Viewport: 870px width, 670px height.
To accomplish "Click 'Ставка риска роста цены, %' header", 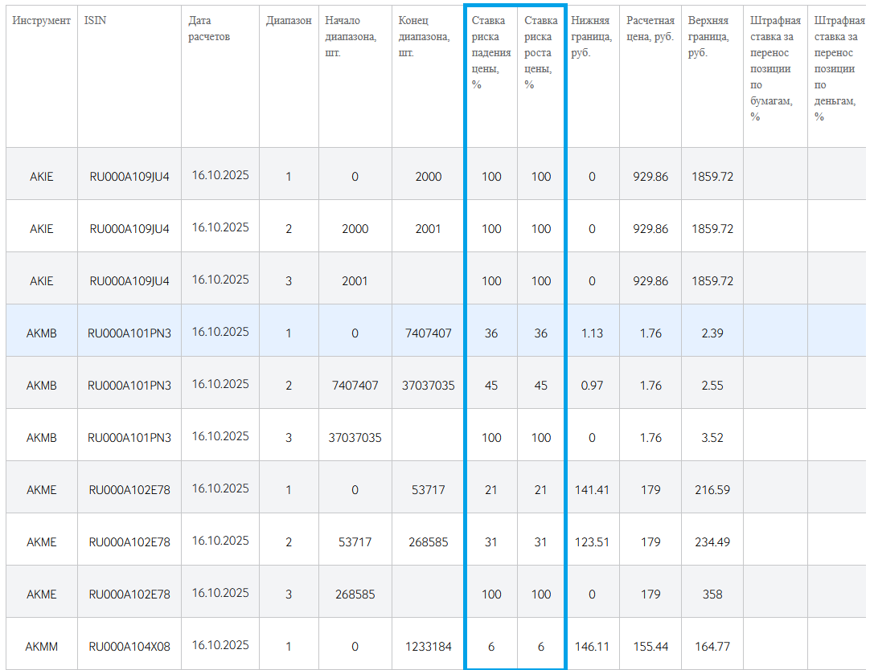I will point(540,52).
